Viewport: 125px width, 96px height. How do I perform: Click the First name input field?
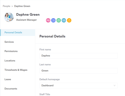coord(79,56)
